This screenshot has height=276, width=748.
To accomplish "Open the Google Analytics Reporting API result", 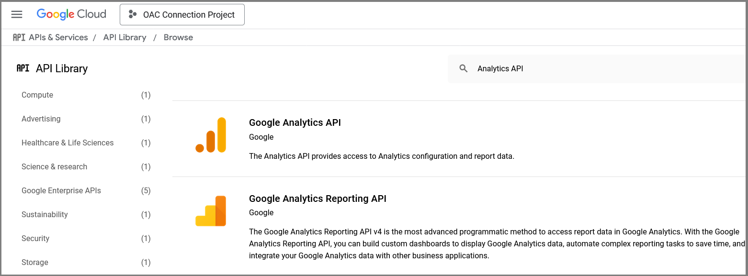I will (317, 198).
